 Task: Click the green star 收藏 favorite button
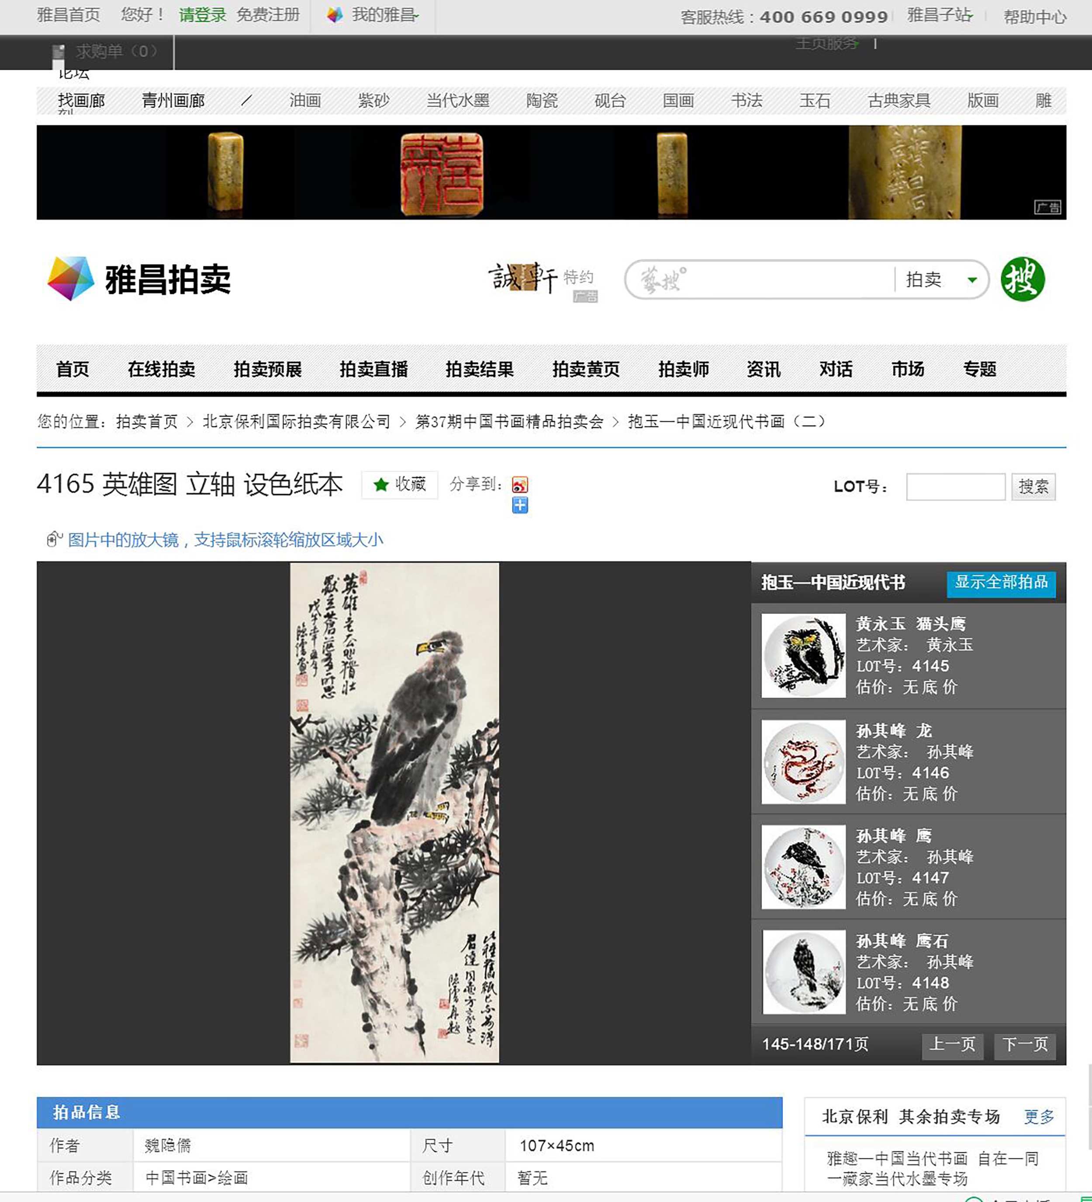[x=400, y=484]
